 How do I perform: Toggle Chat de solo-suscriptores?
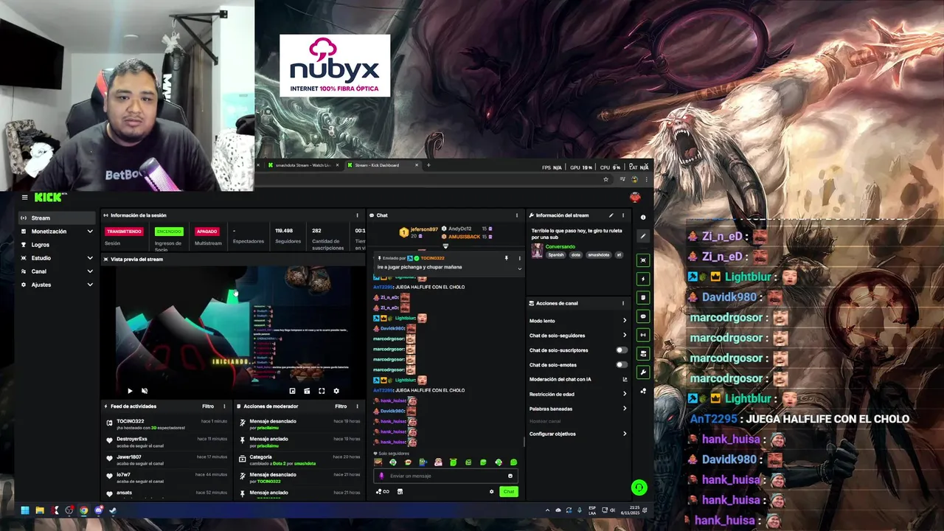coord(622,350)
